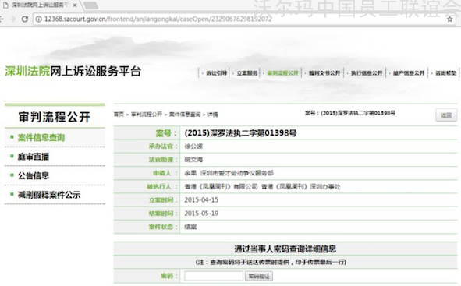Click the closing date 2015-05-19
The width and height of the screenshot is (461, 286).
coord(201,214)
